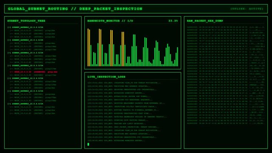Image resolution: width=272 pixels, height=153 pixels.
Task: Select the UPDATING OSPF ROUTING TABLES log line
Action: (118, 120)
